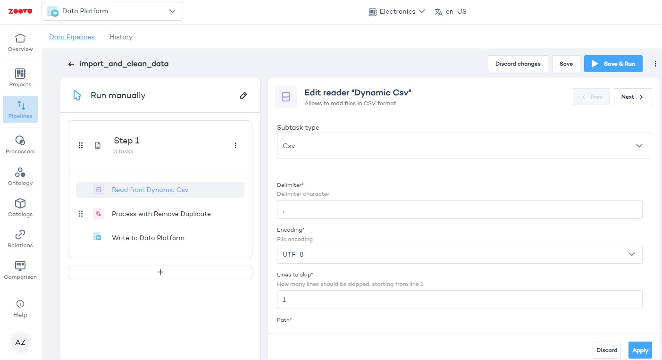Screen dimensions: 662x360
Task: Click the Save & Run button
Action: click(613, 64)
